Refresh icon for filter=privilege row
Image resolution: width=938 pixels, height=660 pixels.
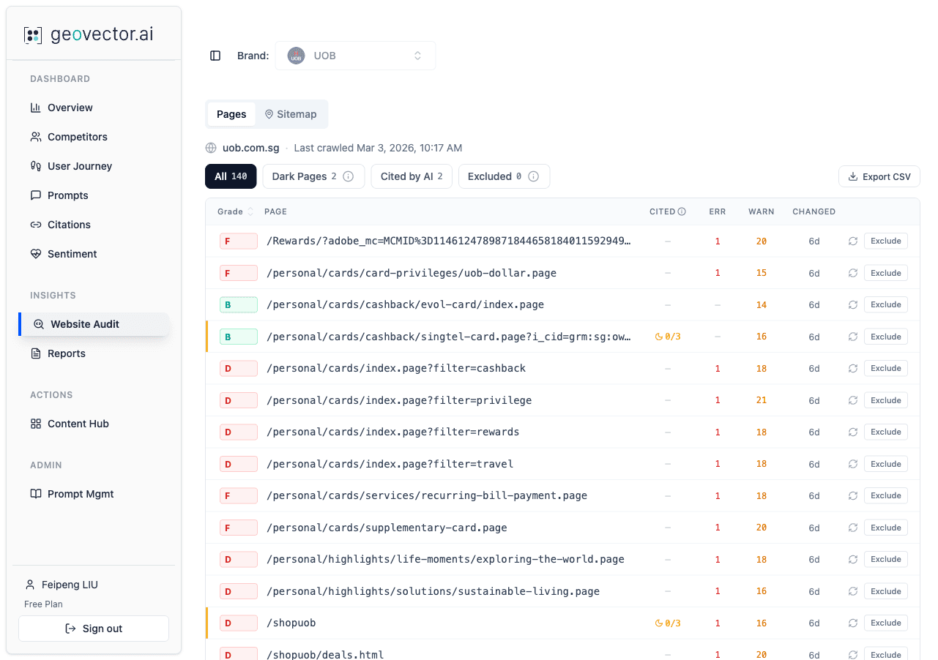point(853,400)
